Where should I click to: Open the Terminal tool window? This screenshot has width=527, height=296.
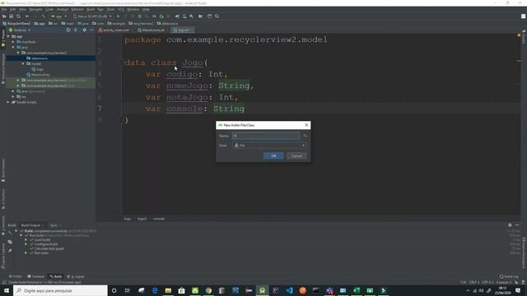(x=36, y=276)
